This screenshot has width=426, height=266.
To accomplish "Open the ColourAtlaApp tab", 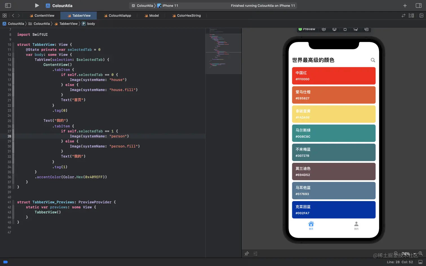I will click(117, 15).
